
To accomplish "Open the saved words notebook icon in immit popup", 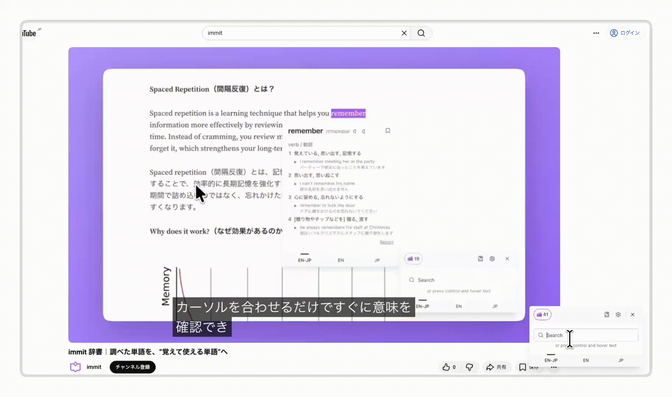I will pyautogui.click(x=607, y=315).
